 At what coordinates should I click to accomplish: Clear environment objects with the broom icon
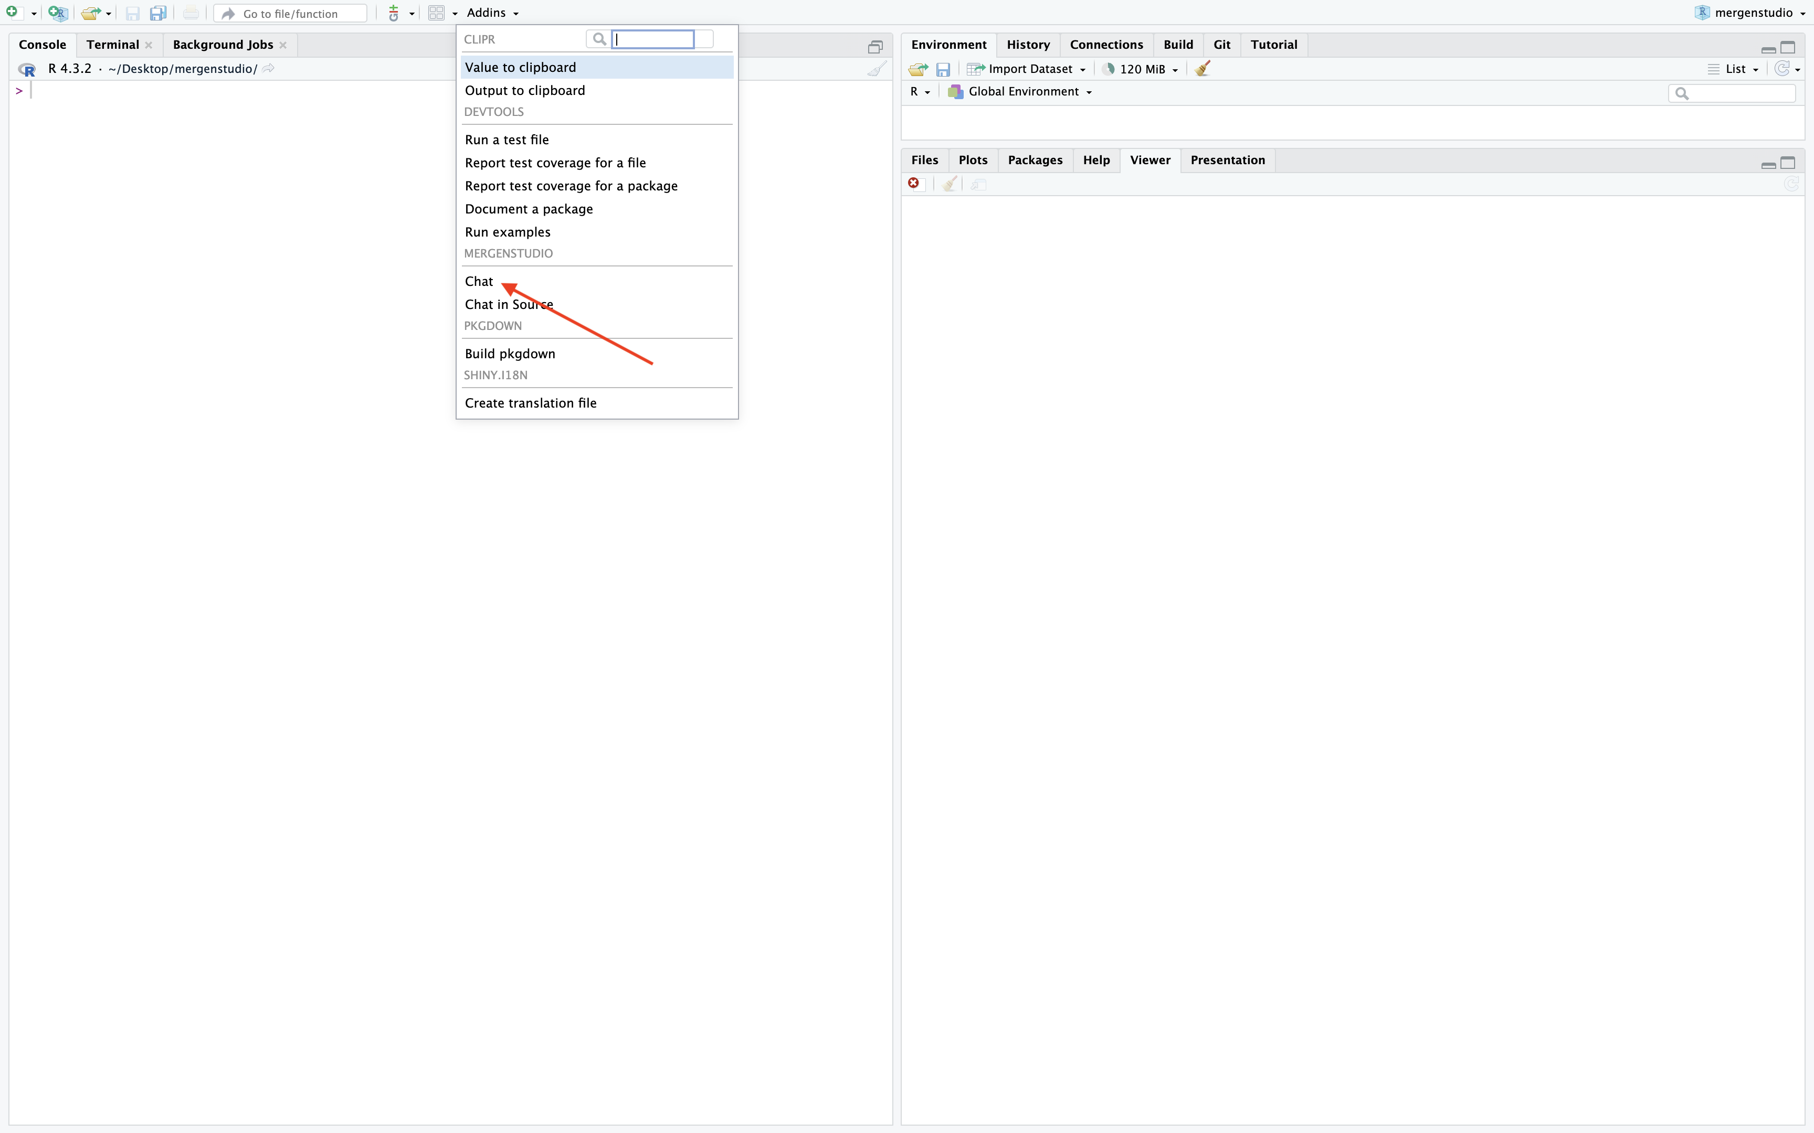click(x=1203, y=69)
